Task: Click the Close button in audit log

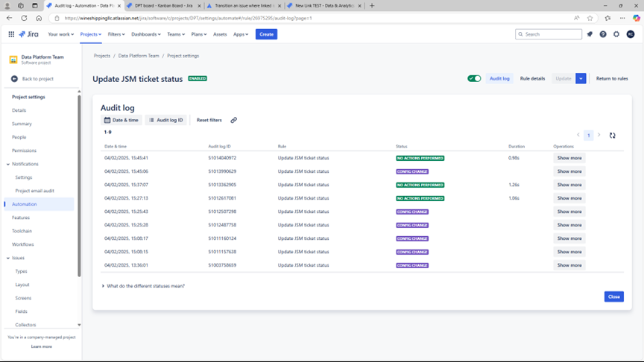Action: point(614,296)
